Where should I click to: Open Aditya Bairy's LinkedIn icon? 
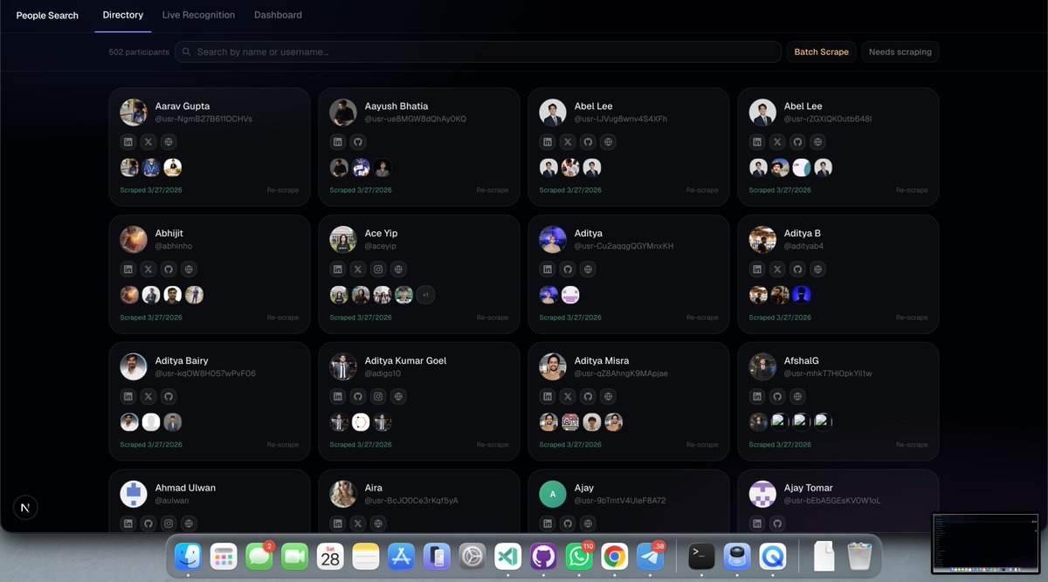coord(128,396)
